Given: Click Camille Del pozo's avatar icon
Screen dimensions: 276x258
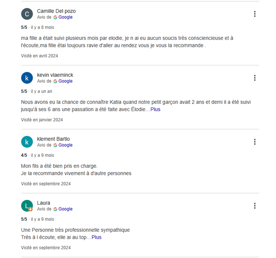Looking at the screenshot, I should point(27,14).
